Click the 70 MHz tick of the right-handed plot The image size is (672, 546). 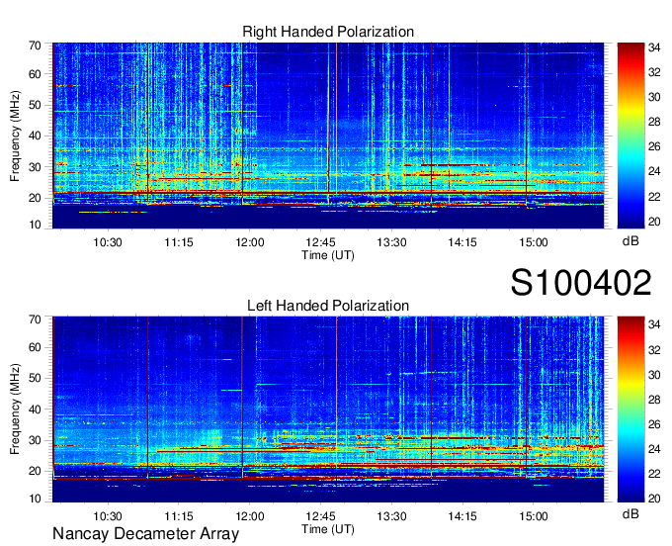(x=35, y=45)
